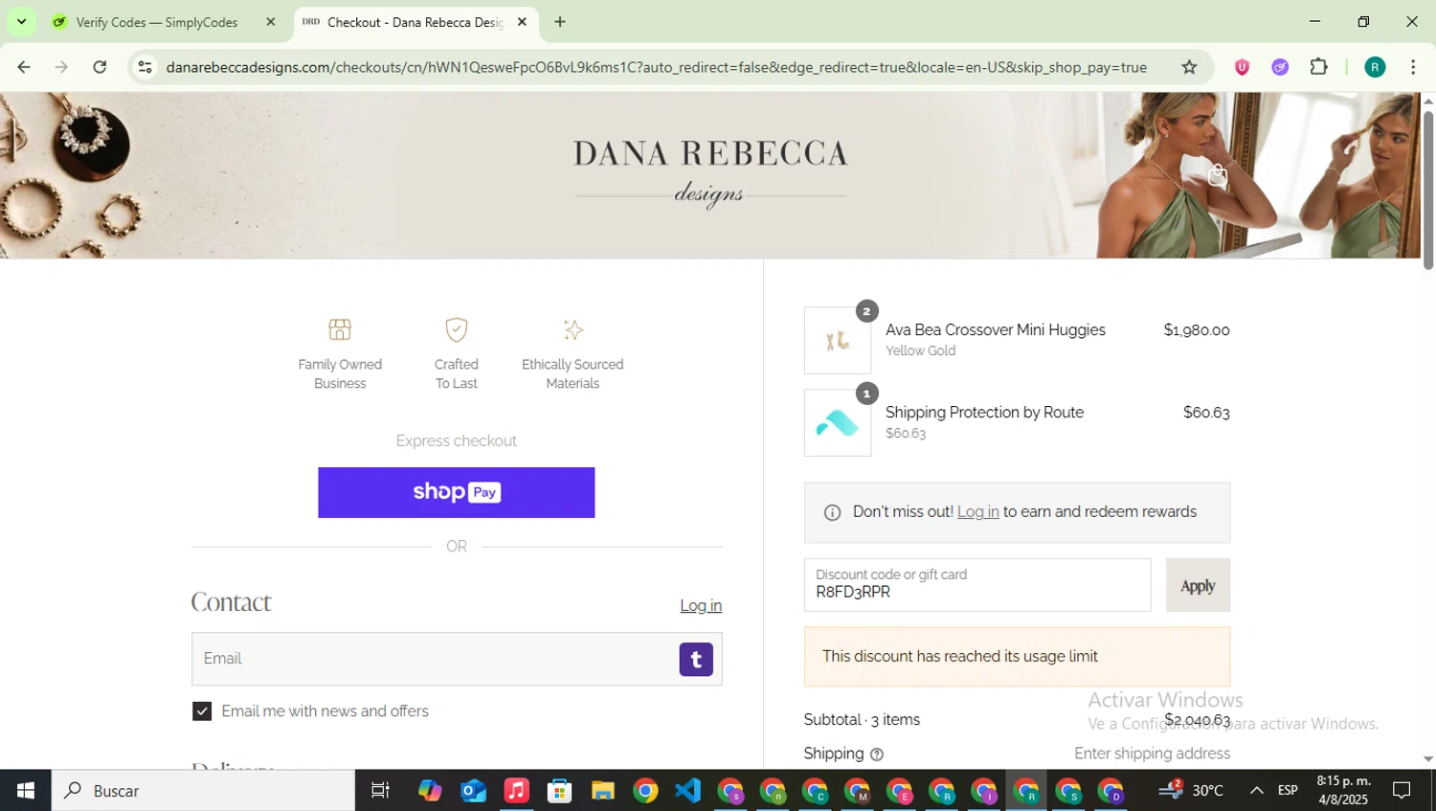Open Task View on taskbar

[380, 790]
